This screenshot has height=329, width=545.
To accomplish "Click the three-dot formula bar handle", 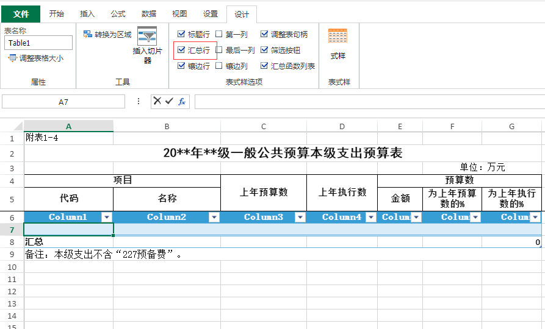I will pos(139,101).
